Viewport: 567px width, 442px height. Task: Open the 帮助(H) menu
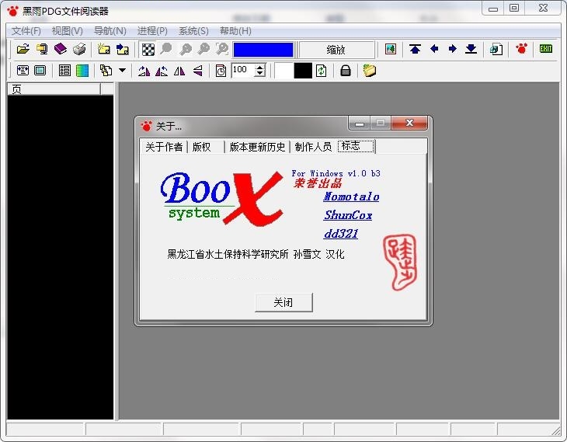click(235, 31)
